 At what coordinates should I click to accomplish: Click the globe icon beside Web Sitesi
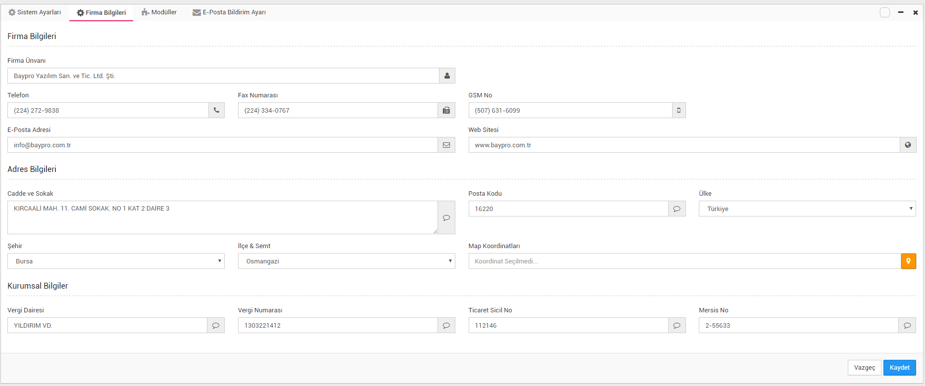tap(908, 145)
